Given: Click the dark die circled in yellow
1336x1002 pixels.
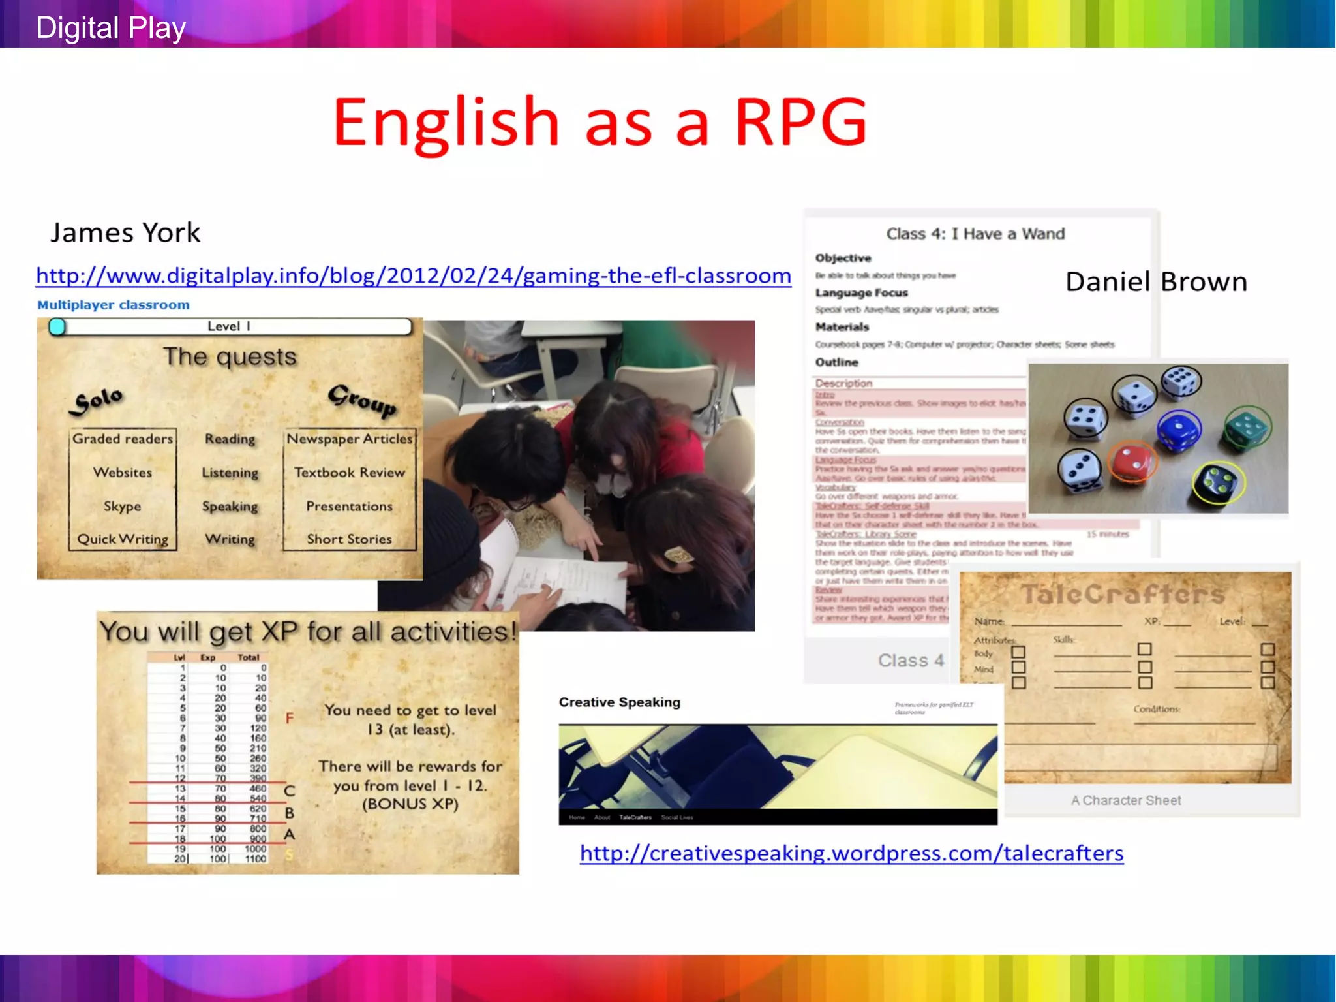Looking at the screenshot, I should click(1219, 484).
